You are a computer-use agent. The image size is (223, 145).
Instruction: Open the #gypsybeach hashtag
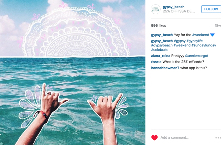pyautogui.click(x=162, y=45)
